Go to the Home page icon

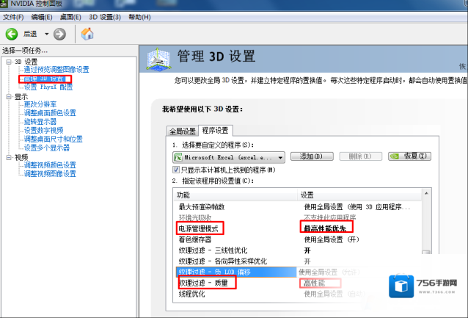point(87,34)
